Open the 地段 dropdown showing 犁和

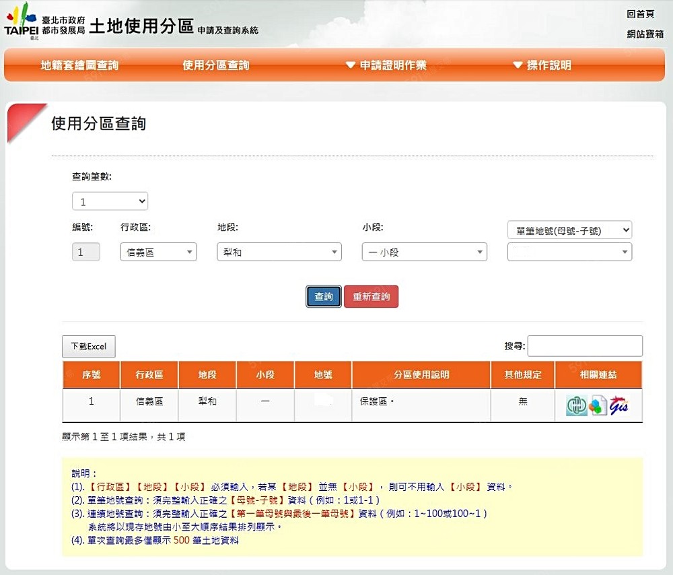coord(279,252)
